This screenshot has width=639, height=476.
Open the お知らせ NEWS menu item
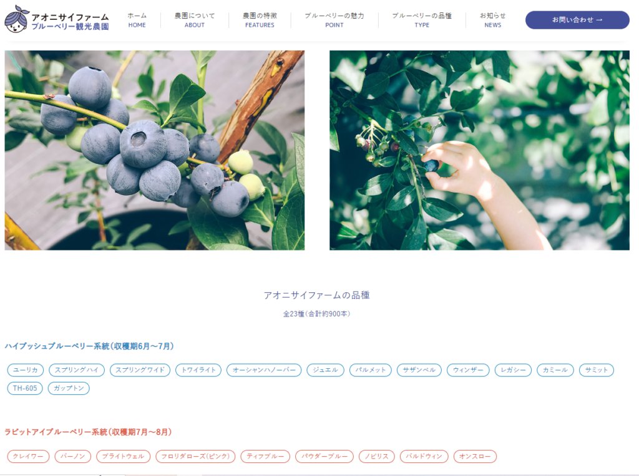493,20
